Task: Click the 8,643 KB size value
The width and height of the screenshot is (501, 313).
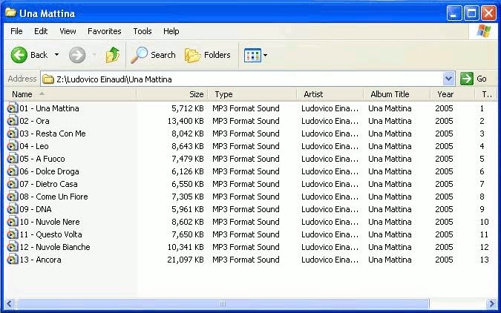Action: (x=188, y=146)
